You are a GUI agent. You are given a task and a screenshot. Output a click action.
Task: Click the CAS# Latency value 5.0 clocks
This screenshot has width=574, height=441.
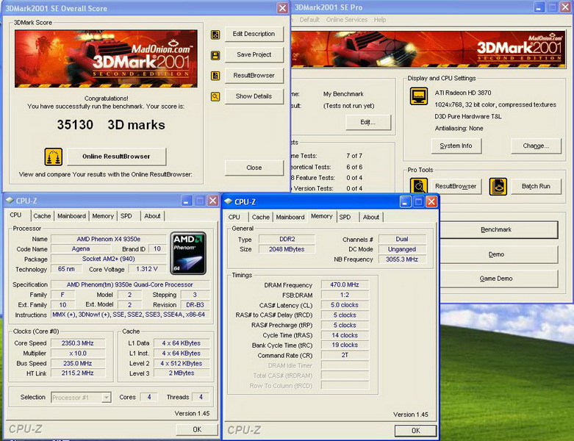345,305
